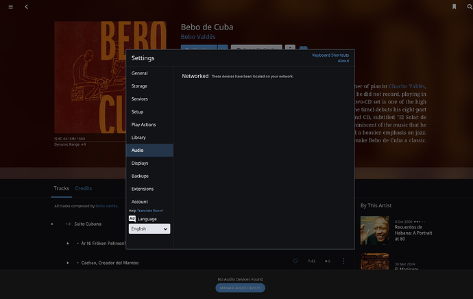Click the Language translation icon
The image size is (473, 299).
pos(132,218)
